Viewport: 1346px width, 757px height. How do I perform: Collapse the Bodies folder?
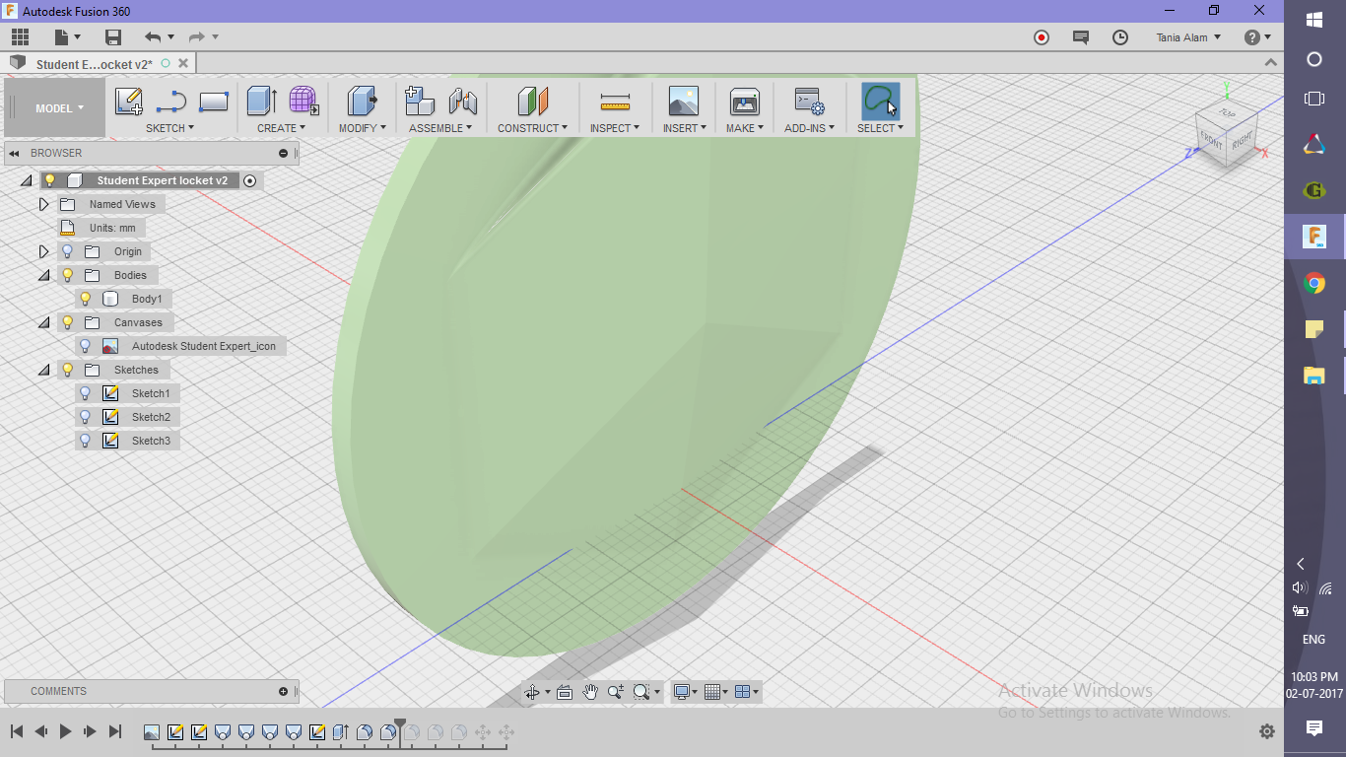tap(43, 275)
